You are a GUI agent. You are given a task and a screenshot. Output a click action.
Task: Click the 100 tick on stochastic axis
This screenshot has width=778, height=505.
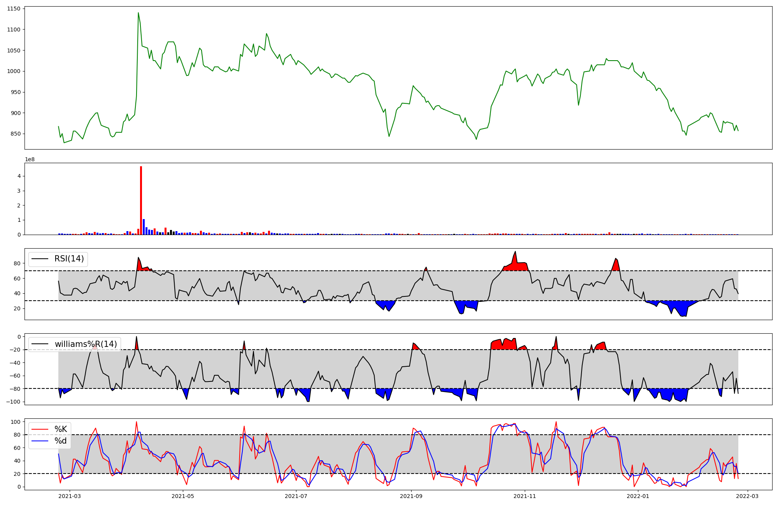16,422
